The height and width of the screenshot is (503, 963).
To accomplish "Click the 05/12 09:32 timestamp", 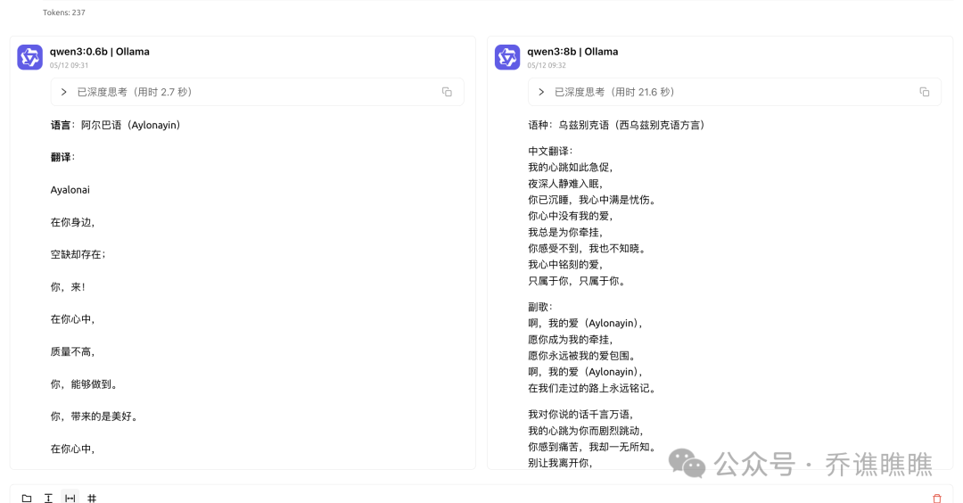I will (x=547, y=65).
